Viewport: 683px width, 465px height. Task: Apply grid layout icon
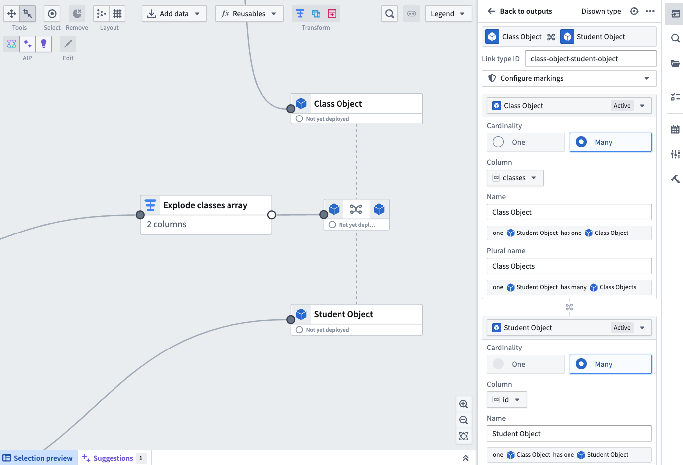(117, 14)
